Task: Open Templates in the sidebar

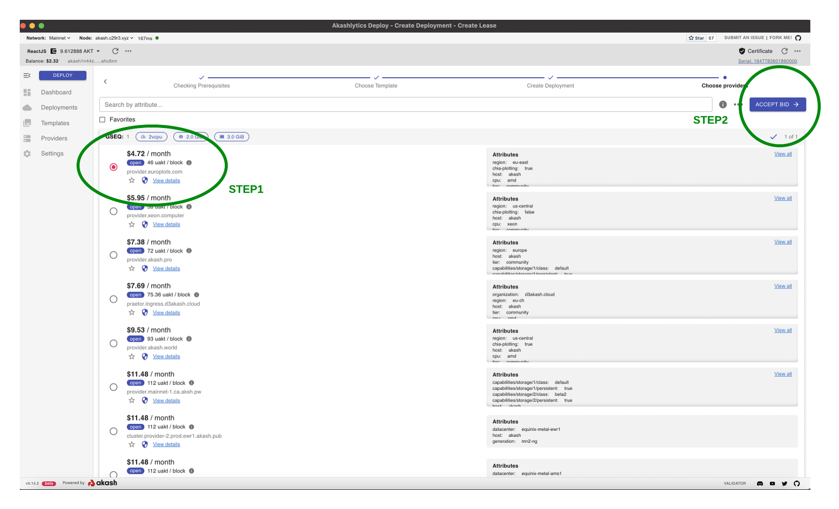Action: [x=55, y=123]
